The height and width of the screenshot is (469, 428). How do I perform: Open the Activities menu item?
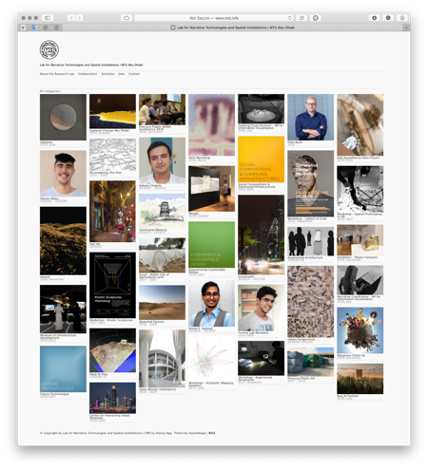point(107,74)
